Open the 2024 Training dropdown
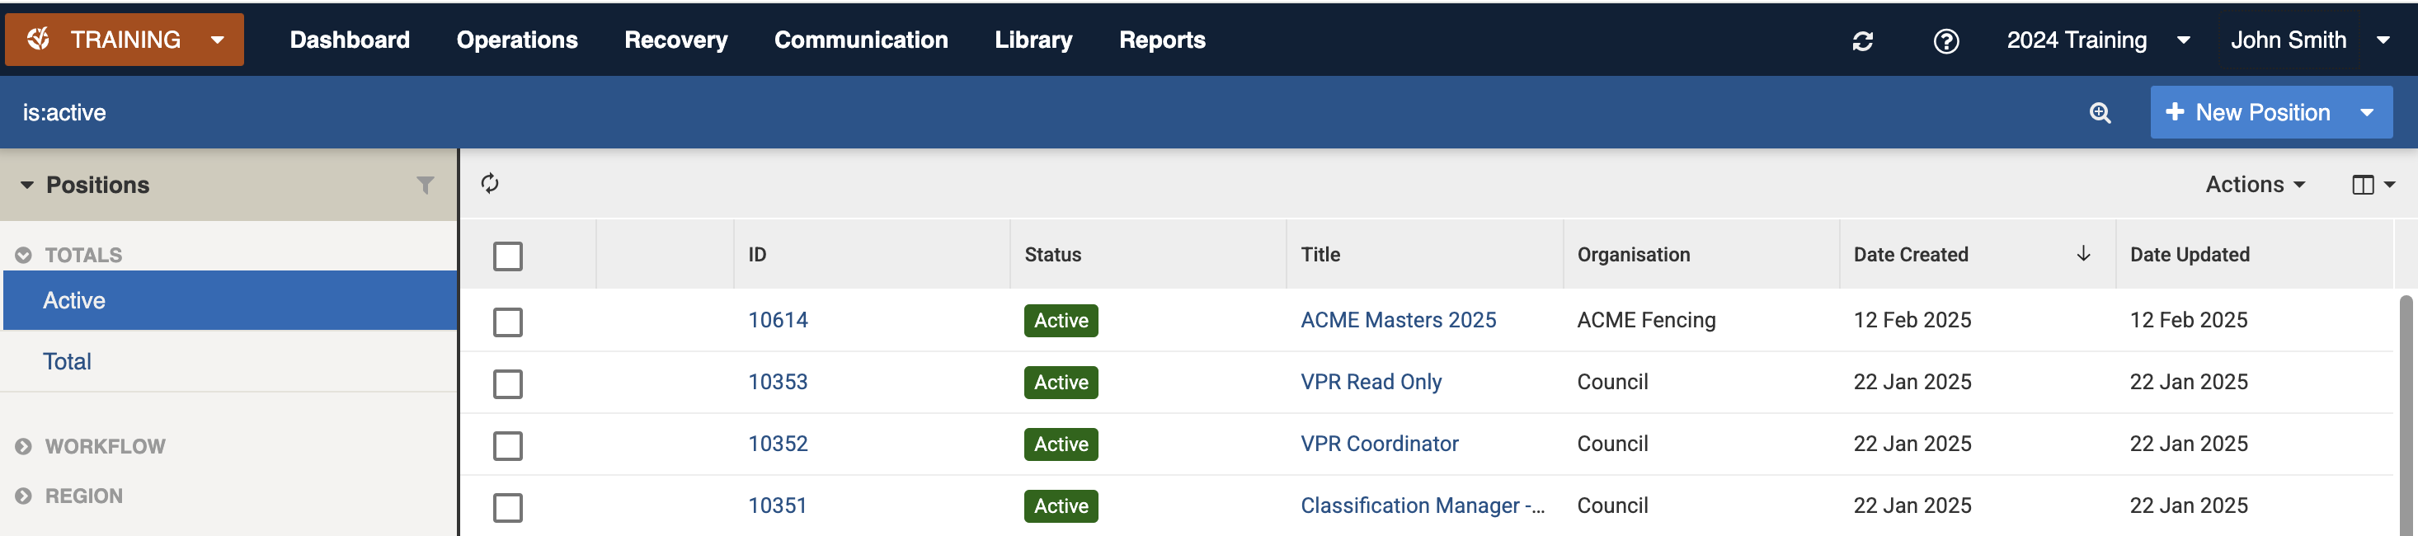 point(2096,40)
